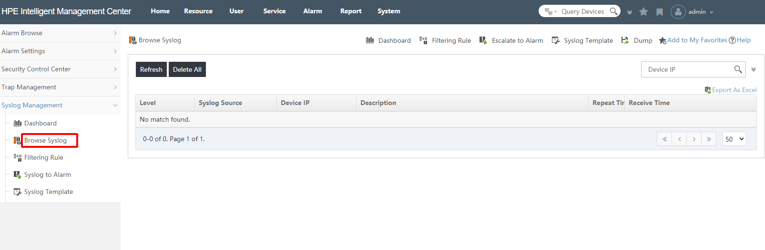The height and width of the screenshot is (250, 765).
Task: Open the admin account dropdown arrow
Action: (x=712, y=12)
